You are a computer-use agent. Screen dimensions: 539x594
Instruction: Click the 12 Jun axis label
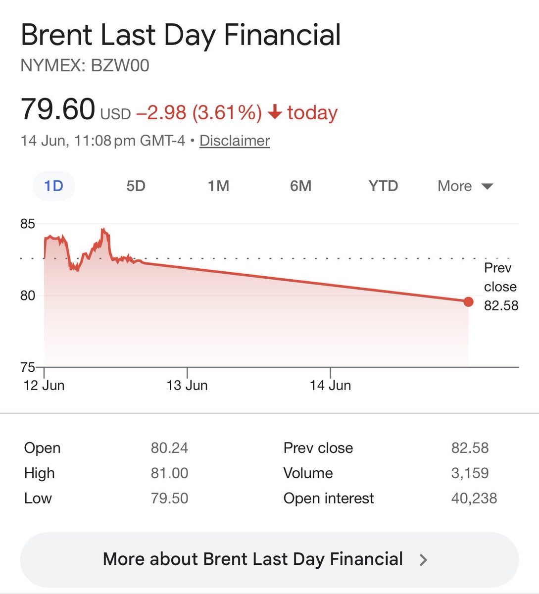[44, 385]
